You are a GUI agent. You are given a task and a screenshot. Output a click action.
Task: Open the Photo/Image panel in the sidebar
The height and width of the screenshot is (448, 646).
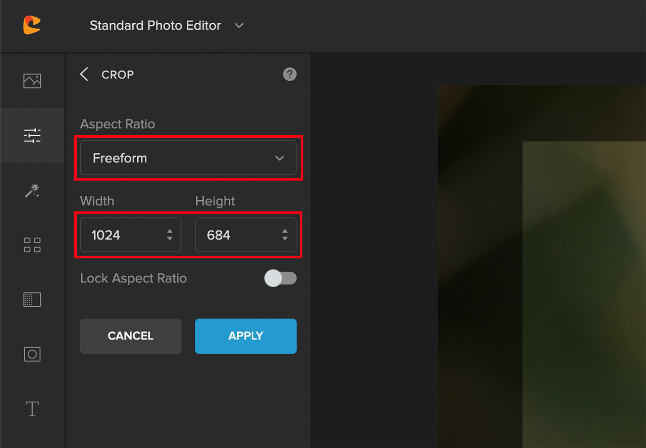click(x=32, y=81)
